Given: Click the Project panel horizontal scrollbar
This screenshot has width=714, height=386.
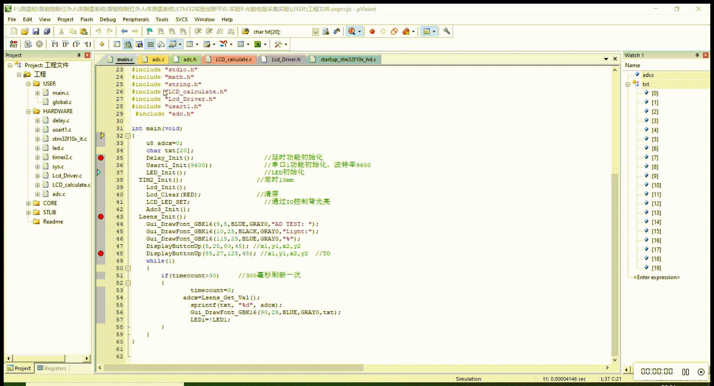Looking at the screenshot, I should (x=47, y=358).
